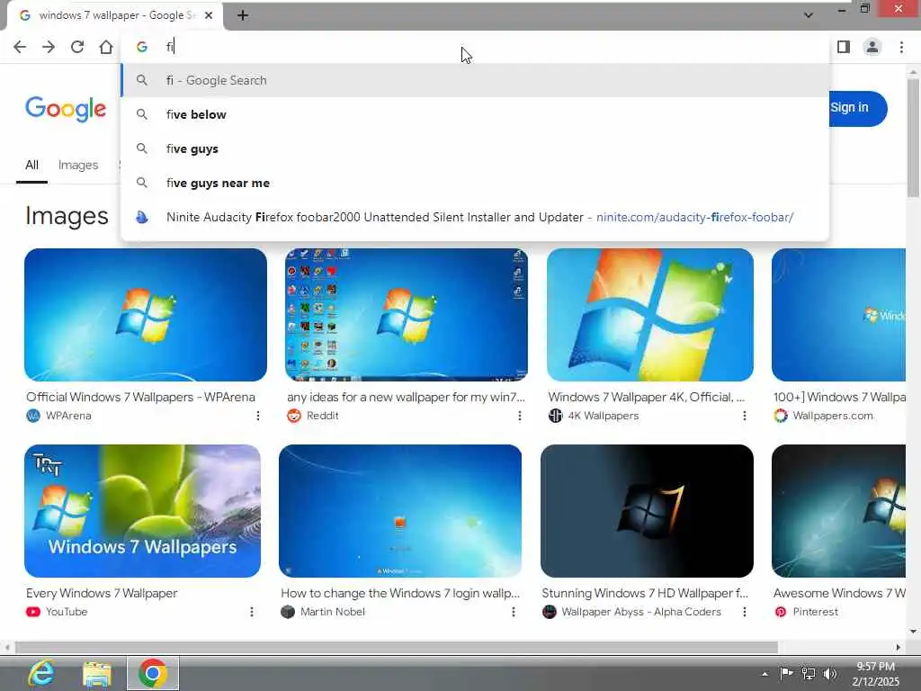Open the Home page icon
The width and height of the screenshot is (921, 691).
[x=106, y=47]
